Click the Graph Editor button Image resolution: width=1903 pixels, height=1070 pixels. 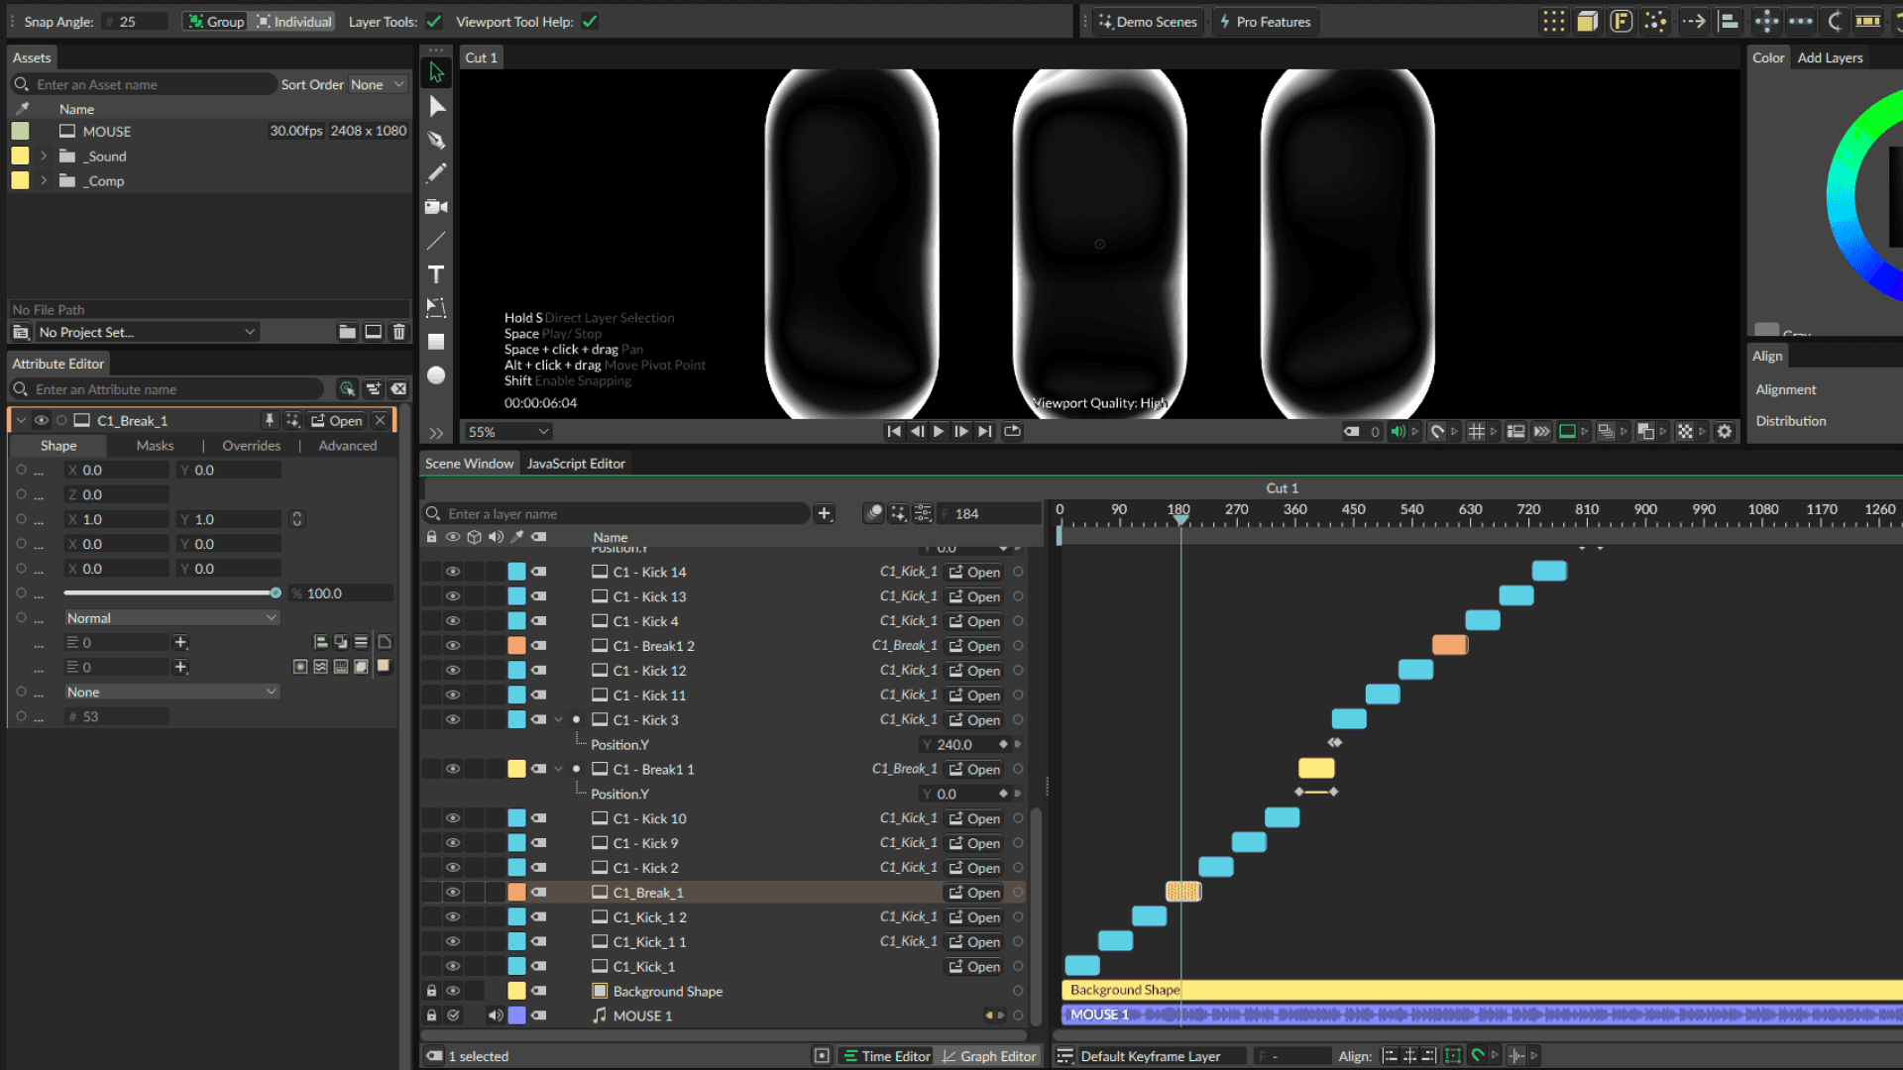(x=988, y=1056)
